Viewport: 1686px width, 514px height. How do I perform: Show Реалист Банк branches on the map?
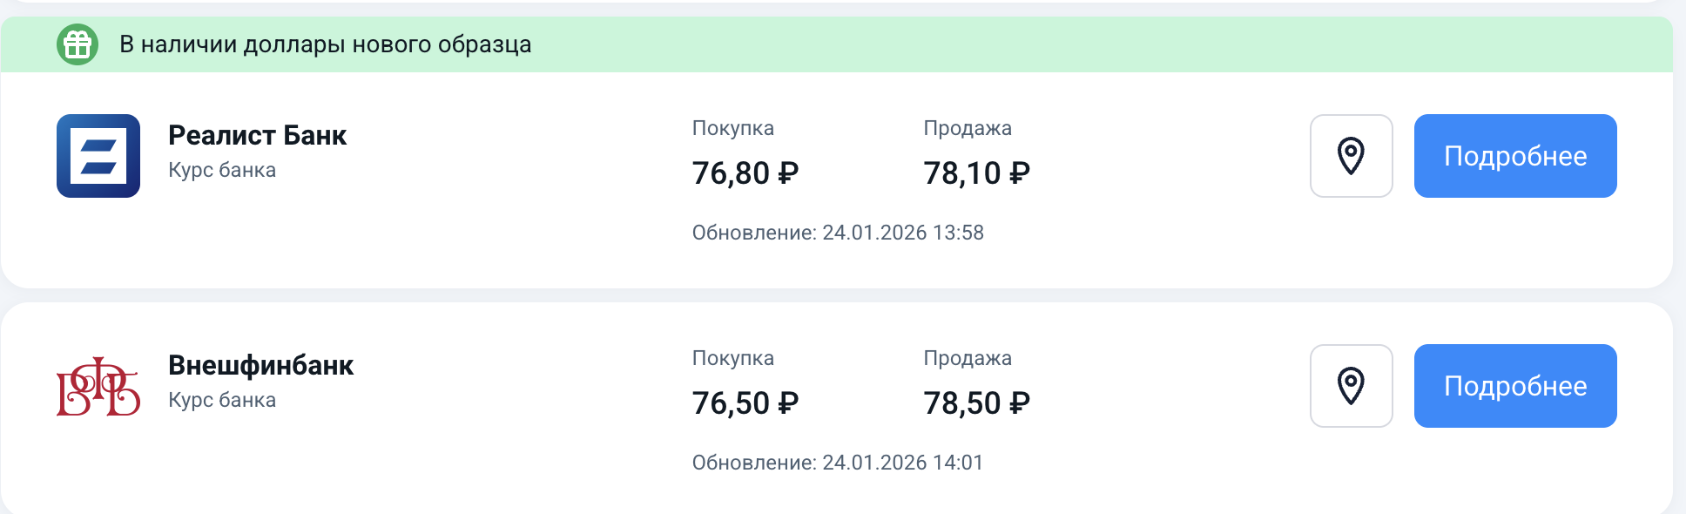coord(1351,156)
